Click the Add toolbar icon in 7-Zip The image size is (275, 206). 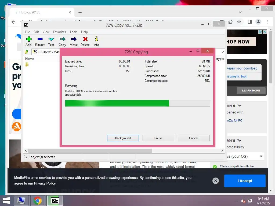pyautogui.click(x=28, y=41)
